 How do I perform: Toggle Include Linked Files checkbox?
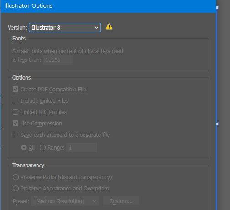click(x=16, y=100)
